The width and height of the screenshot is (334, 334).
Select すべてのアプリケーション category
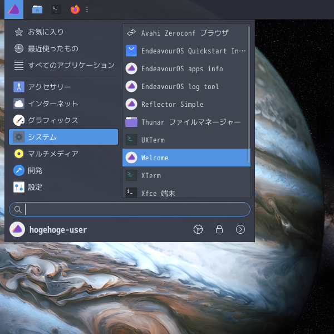click(x=63, y=65)
